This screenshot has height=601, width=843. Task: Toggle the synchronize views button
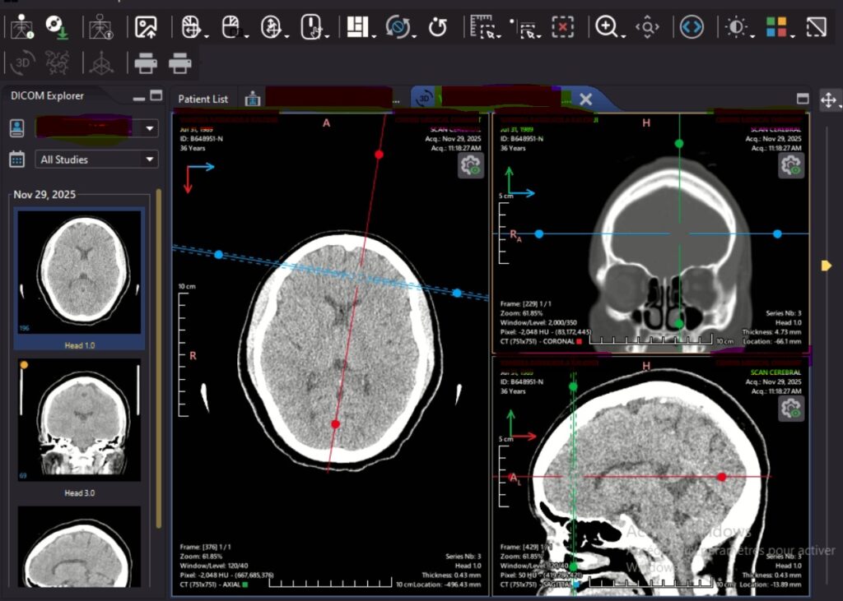tap(692, 27)
